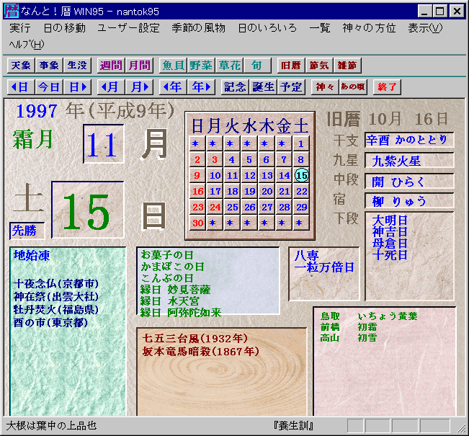The image size is (469, 436).
Task: Select day 19 in the calendar grid
Action: [x=249, y=191]
